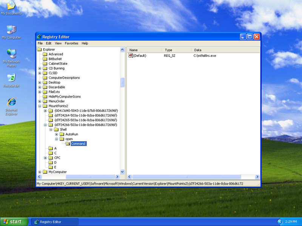Click the tree pane scroll left arrow
302x226 pixels.
coord(39,177)
